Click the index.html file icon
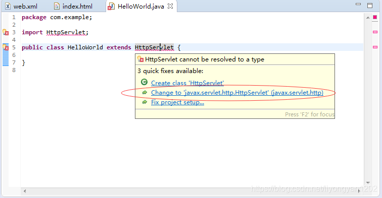Image resolution: width=382 pixels, height=198 pixels. pos(57,7)
